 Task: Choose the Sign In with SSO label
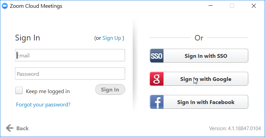(x=206, y=56)
